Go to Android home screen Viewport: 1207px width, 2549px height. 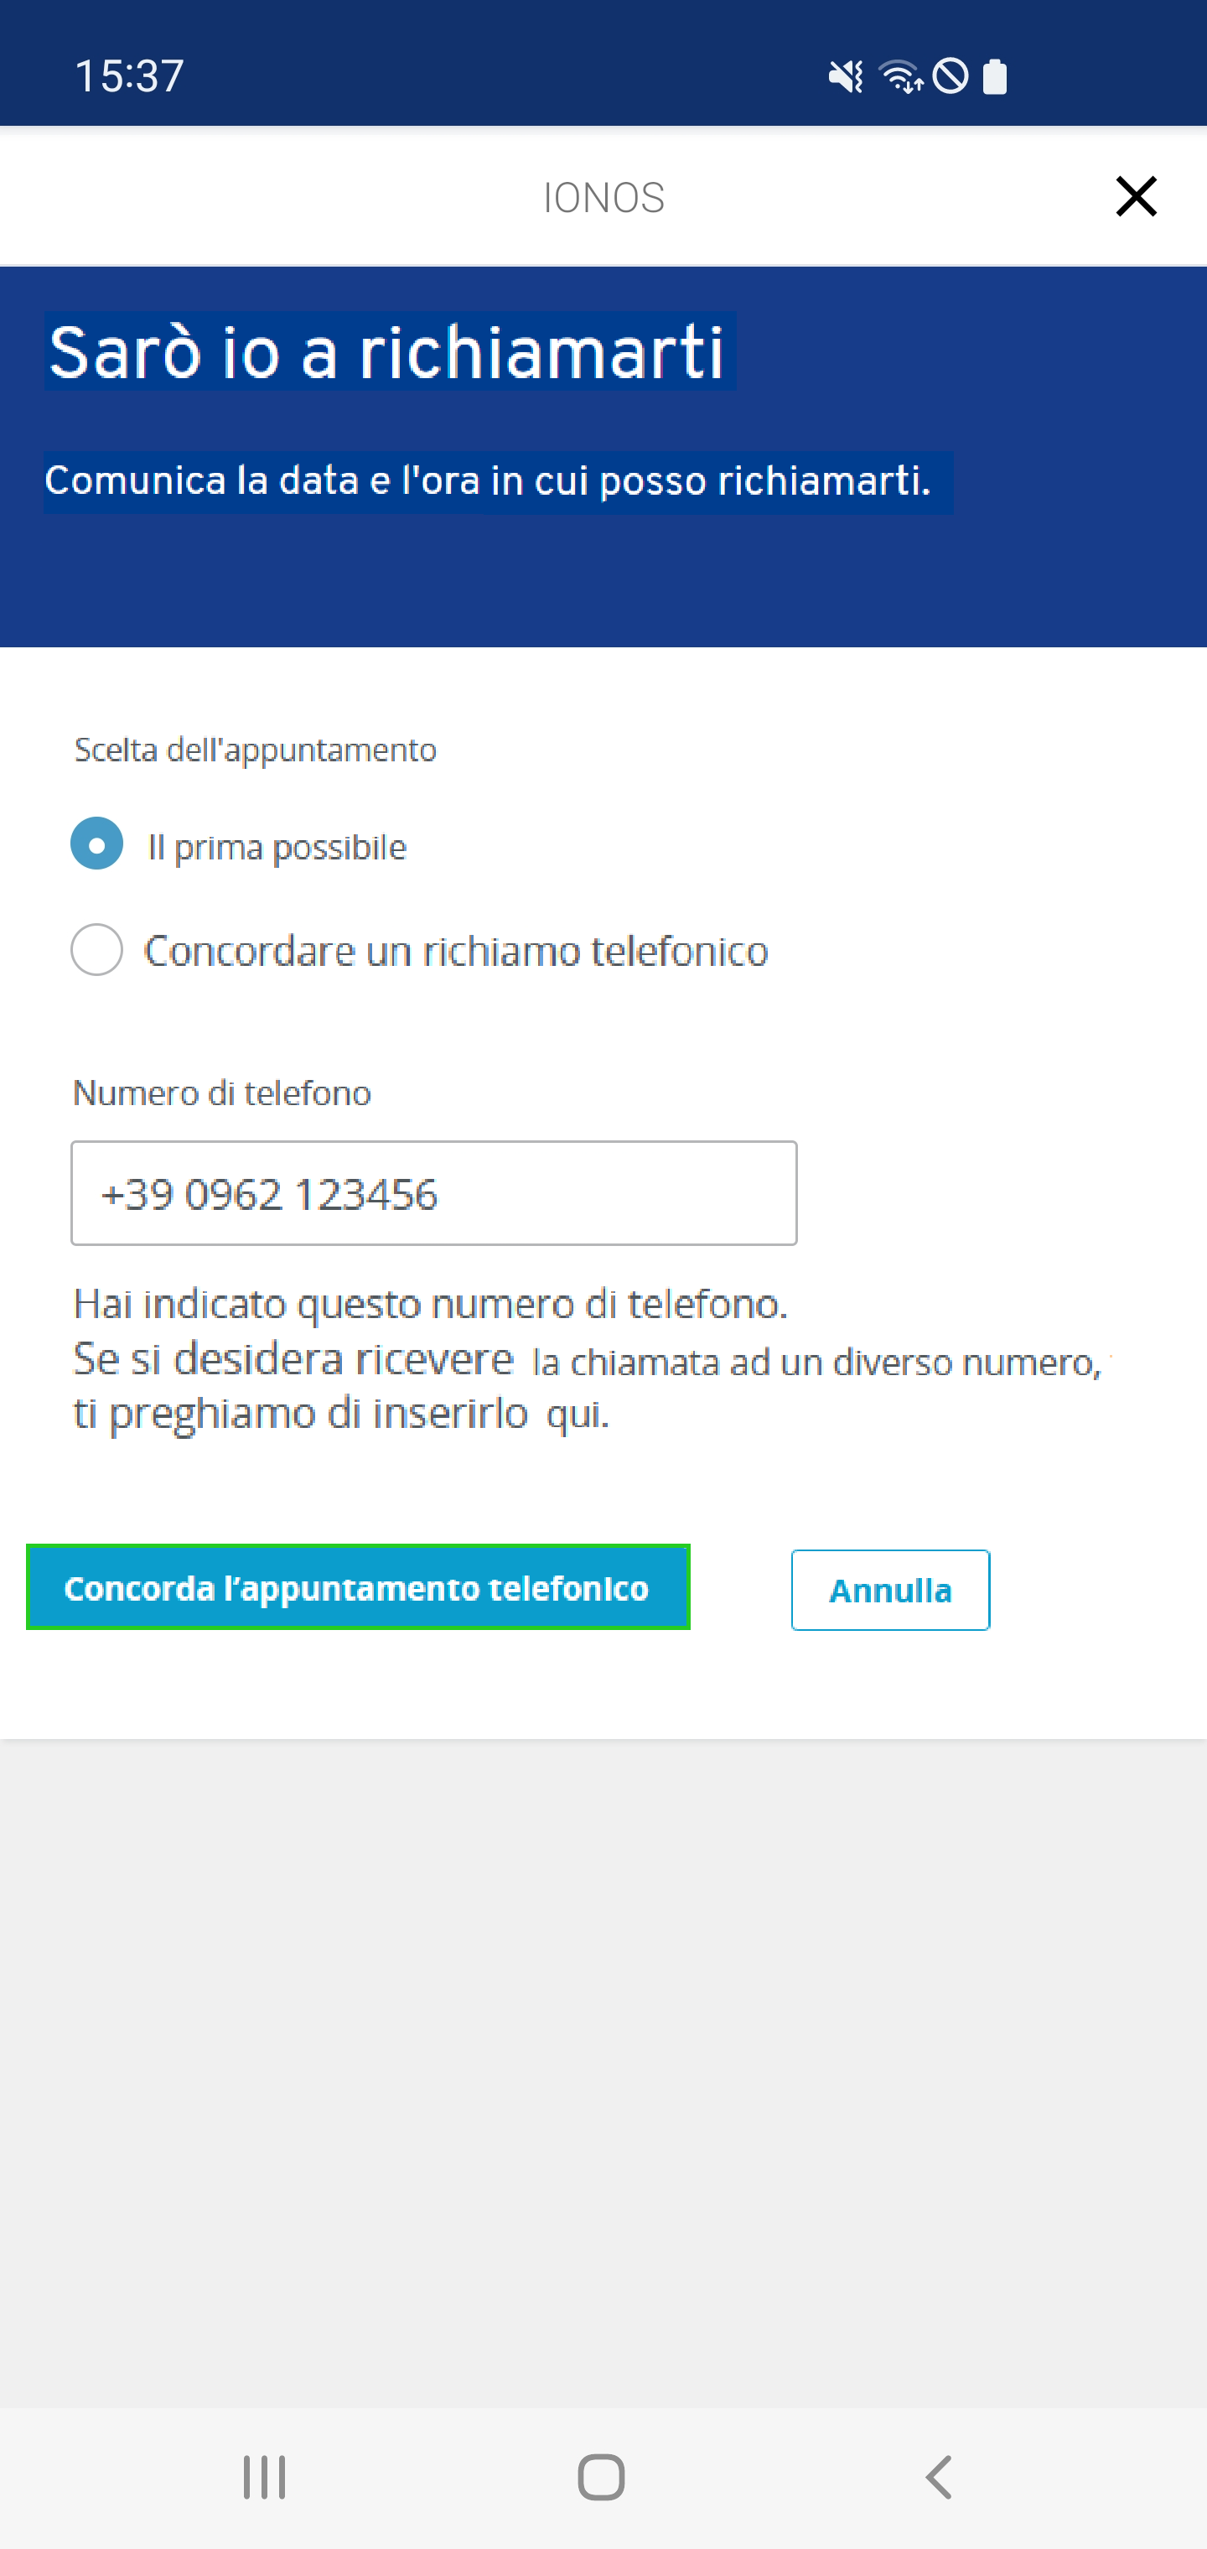(602, 2477)
